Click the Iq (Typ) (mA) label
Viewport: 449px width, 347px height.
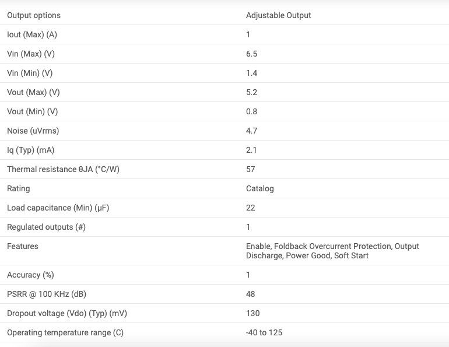31,150
